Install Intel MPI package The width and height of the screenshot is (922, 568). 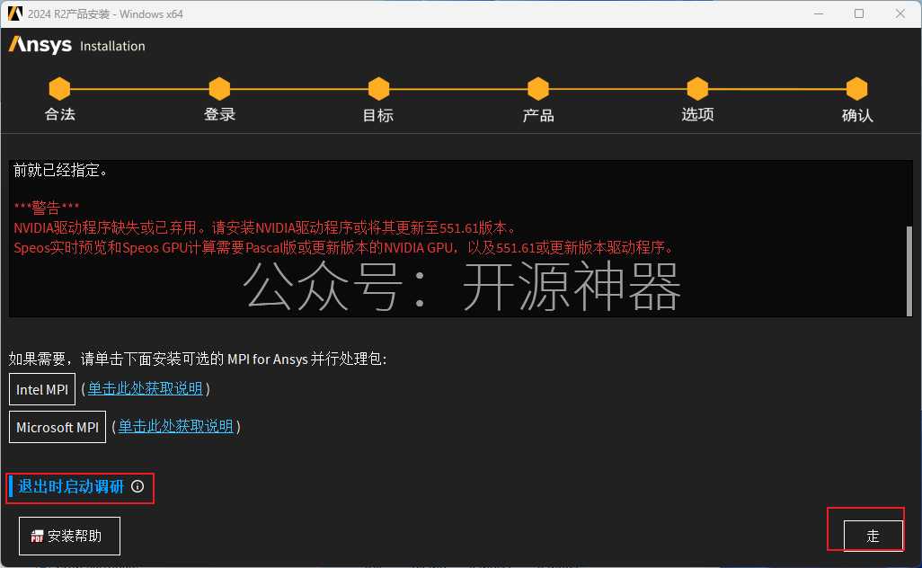click(42, 389)
